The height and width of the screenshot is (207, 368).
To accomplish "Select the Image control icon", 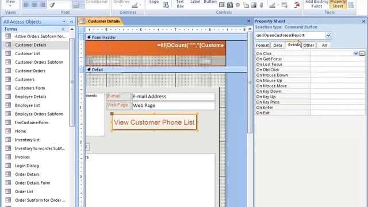I will 254,5.
